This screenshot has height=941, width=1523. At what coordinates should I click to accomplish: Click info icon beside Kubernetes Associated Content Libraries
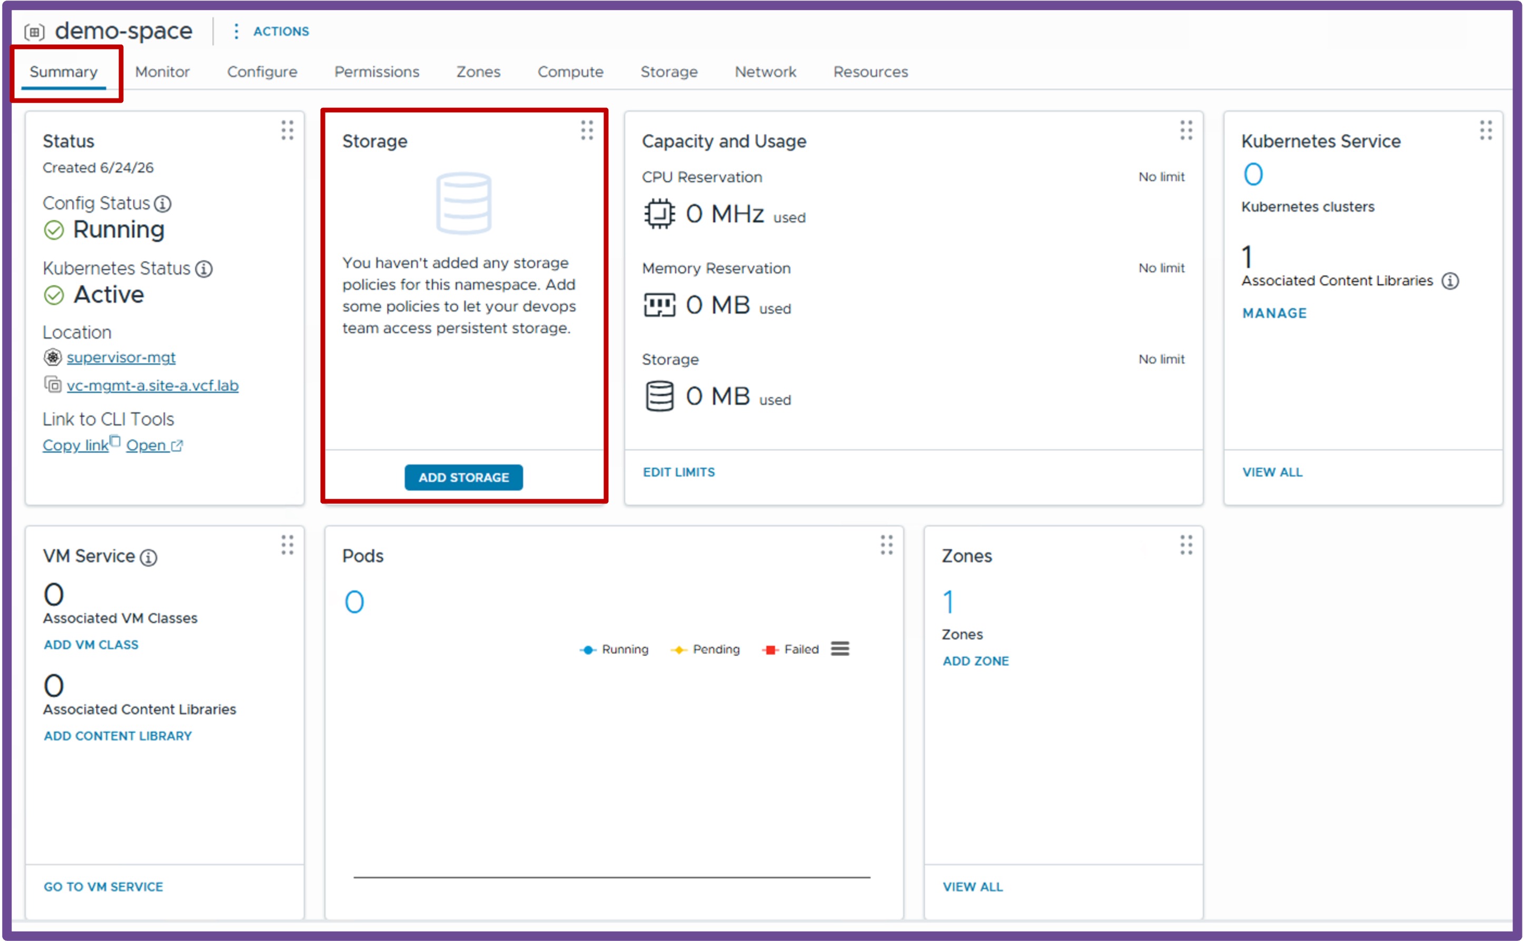click(1450, 281)
